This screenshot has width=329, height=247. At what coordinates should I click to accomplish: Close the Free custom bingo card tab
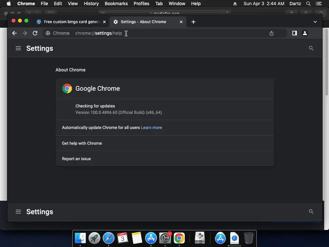click(104, 22)
